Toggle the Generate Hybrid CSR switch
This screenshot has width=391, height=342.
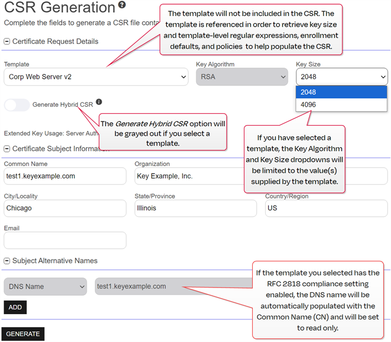(17, 105)
